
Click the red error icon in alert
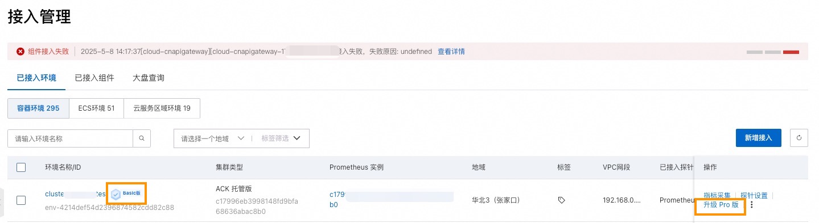[20, 51]
